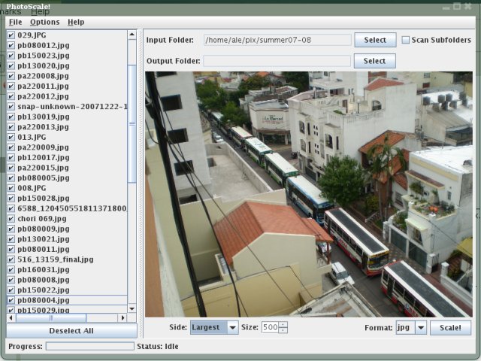Open the File menu

pyautogui.click(x=15, y=22)
